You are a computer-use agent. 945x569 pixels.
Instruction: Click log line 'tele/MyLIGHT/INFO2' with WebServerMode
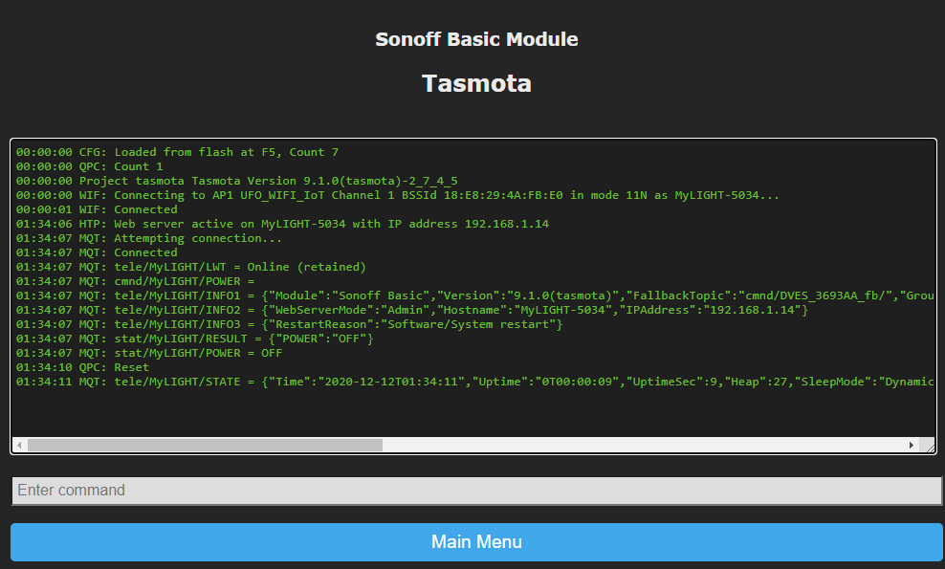[411, 310]
